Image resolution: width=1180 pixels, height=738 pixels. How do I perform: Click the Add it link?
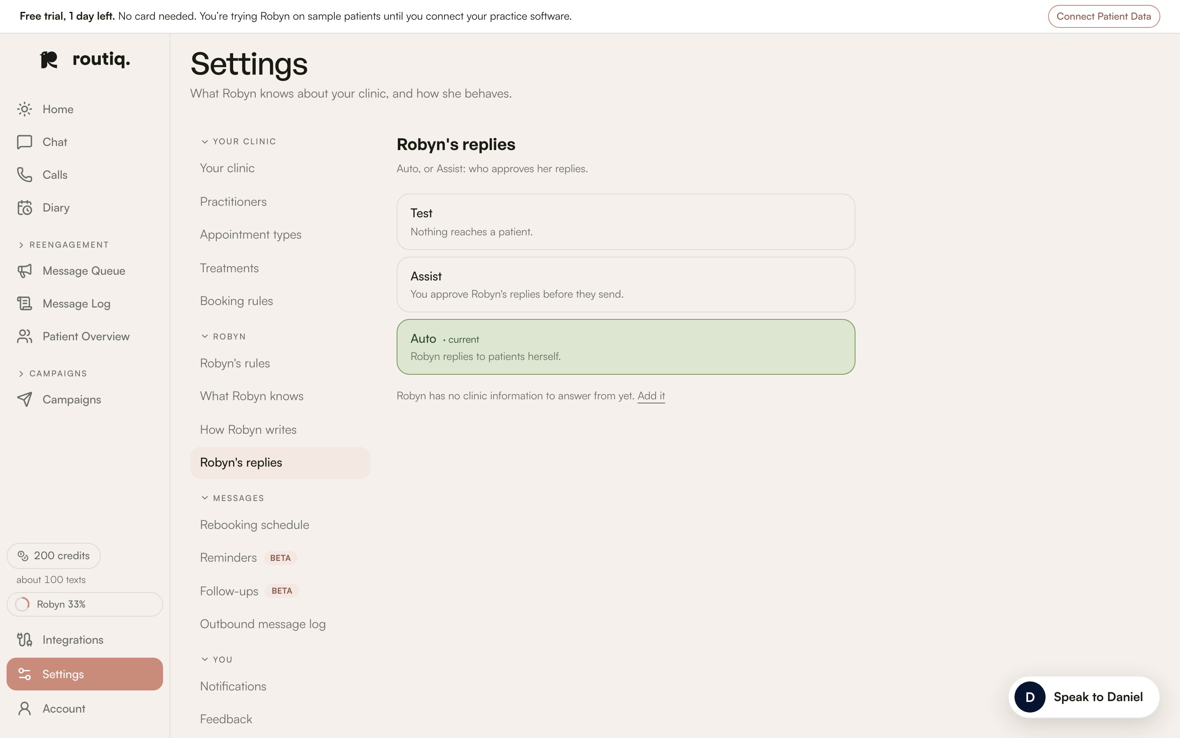[x=651, y=396]
